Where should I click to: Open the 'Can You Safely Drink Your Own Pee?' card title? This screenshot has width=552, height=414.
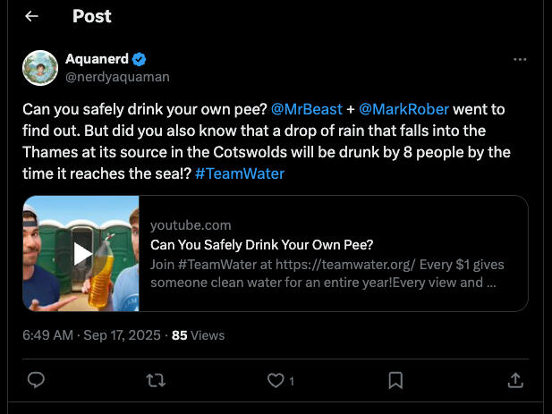261,244
